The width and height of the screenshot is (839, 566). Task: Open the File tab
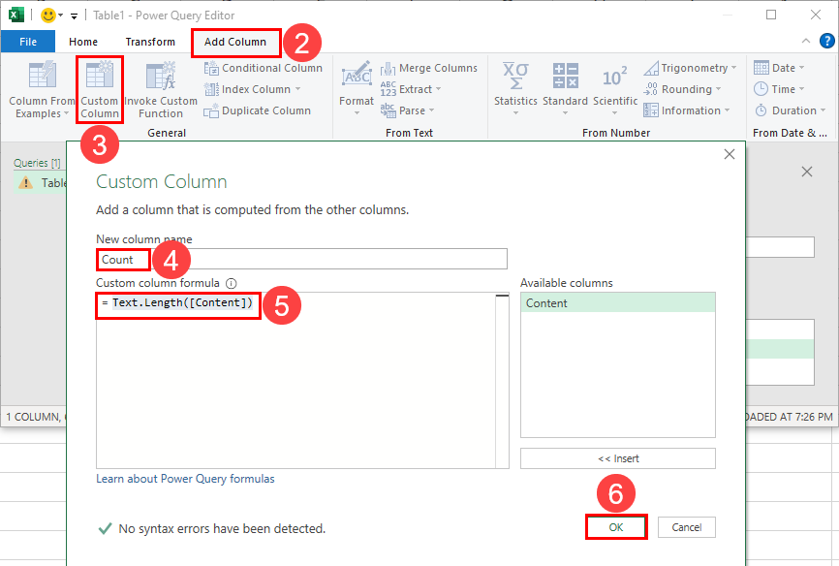pos(28,42)
